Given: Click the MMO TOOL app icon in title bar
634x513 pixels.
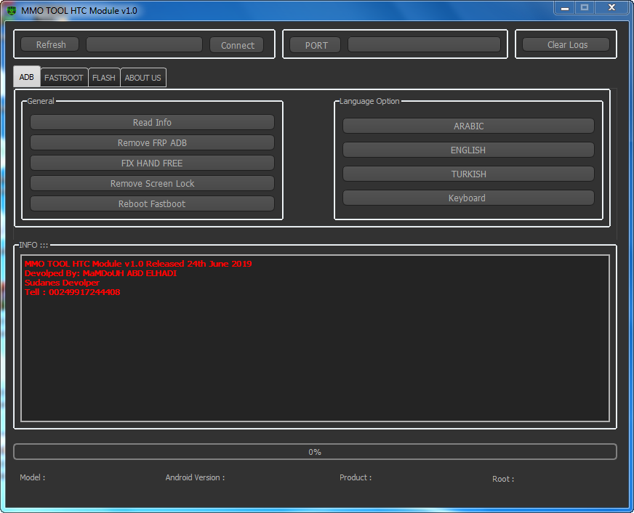Looking at the screenshot, I should click(12, 10).
